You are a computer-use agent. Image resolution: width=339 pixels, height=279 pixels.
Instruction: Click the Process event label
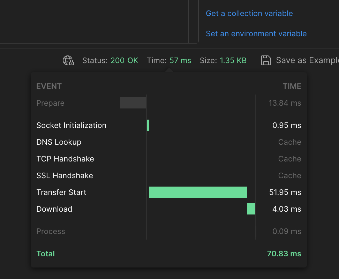coord(51,232)
